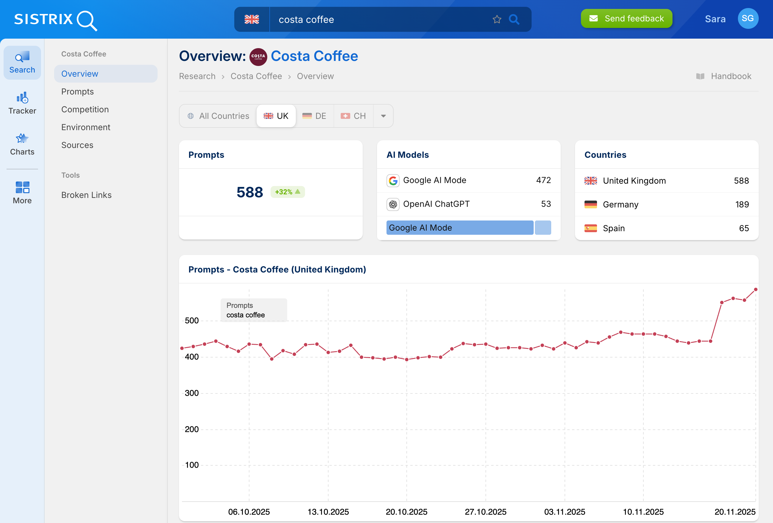The height and width of the screenshot is (523, 773).
Task: Click the Send feedback button
Action: pos(626,18)
